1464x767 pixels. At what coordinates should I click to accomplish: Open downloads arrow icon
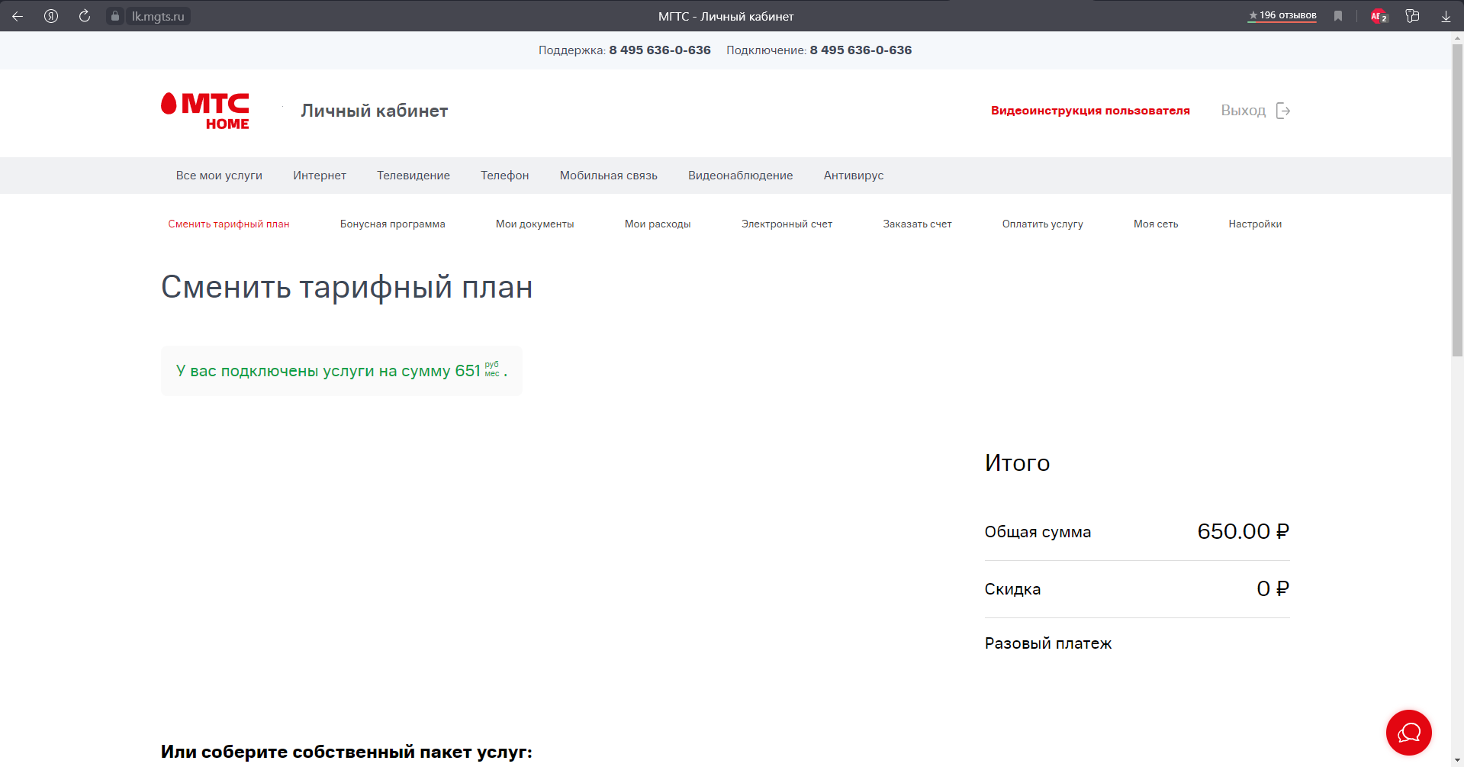coord(1446,16)
